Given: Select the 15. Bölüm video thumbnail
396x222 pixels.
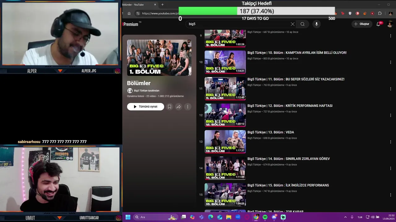Looking at the screenshot, I should pos(225,195).
